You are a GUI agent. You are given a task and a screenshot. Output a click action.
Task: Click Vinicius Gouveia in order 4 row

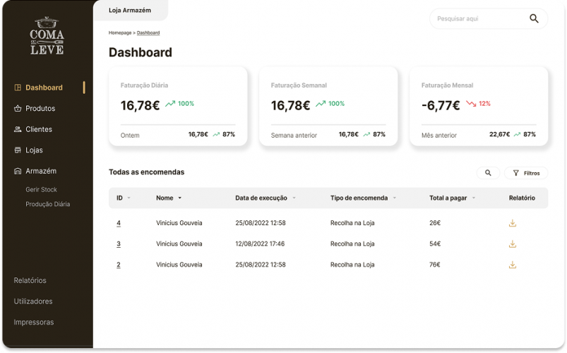(x=179, y=223)
